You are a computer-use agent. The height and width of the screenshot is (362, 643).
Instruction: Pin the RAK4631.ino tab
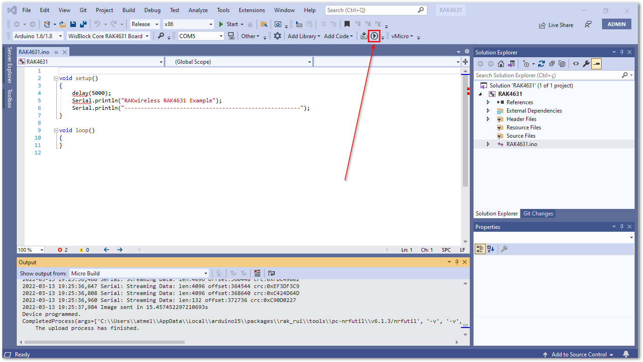[56, 52]
